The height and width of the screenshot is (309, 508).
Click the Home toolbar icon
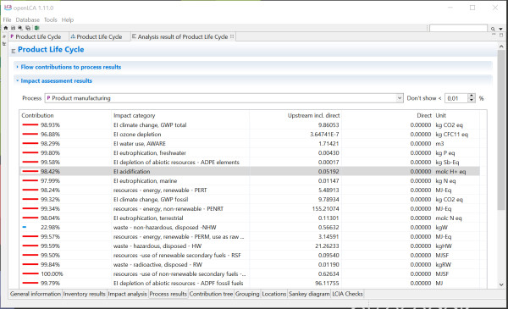[6, 28]
